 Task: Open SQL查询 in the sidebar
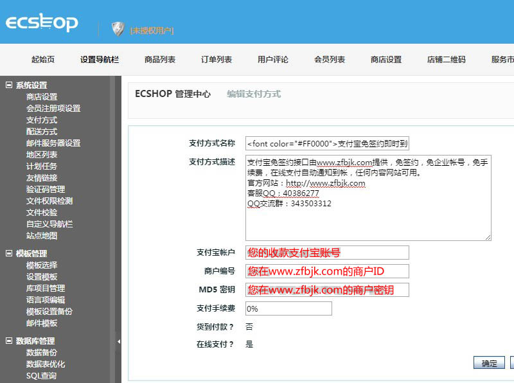[x=41, y=376]
